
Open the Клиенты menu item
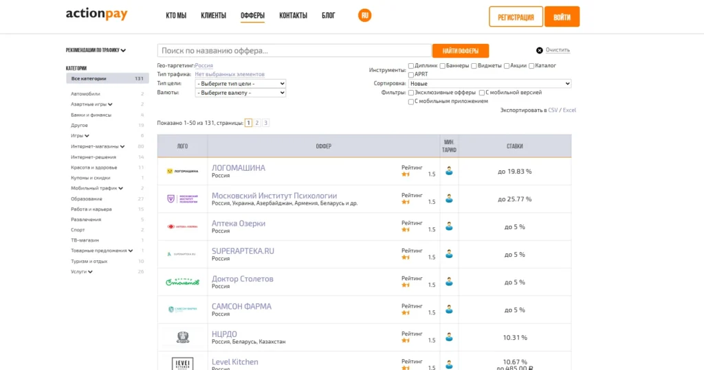pos(213,16)
